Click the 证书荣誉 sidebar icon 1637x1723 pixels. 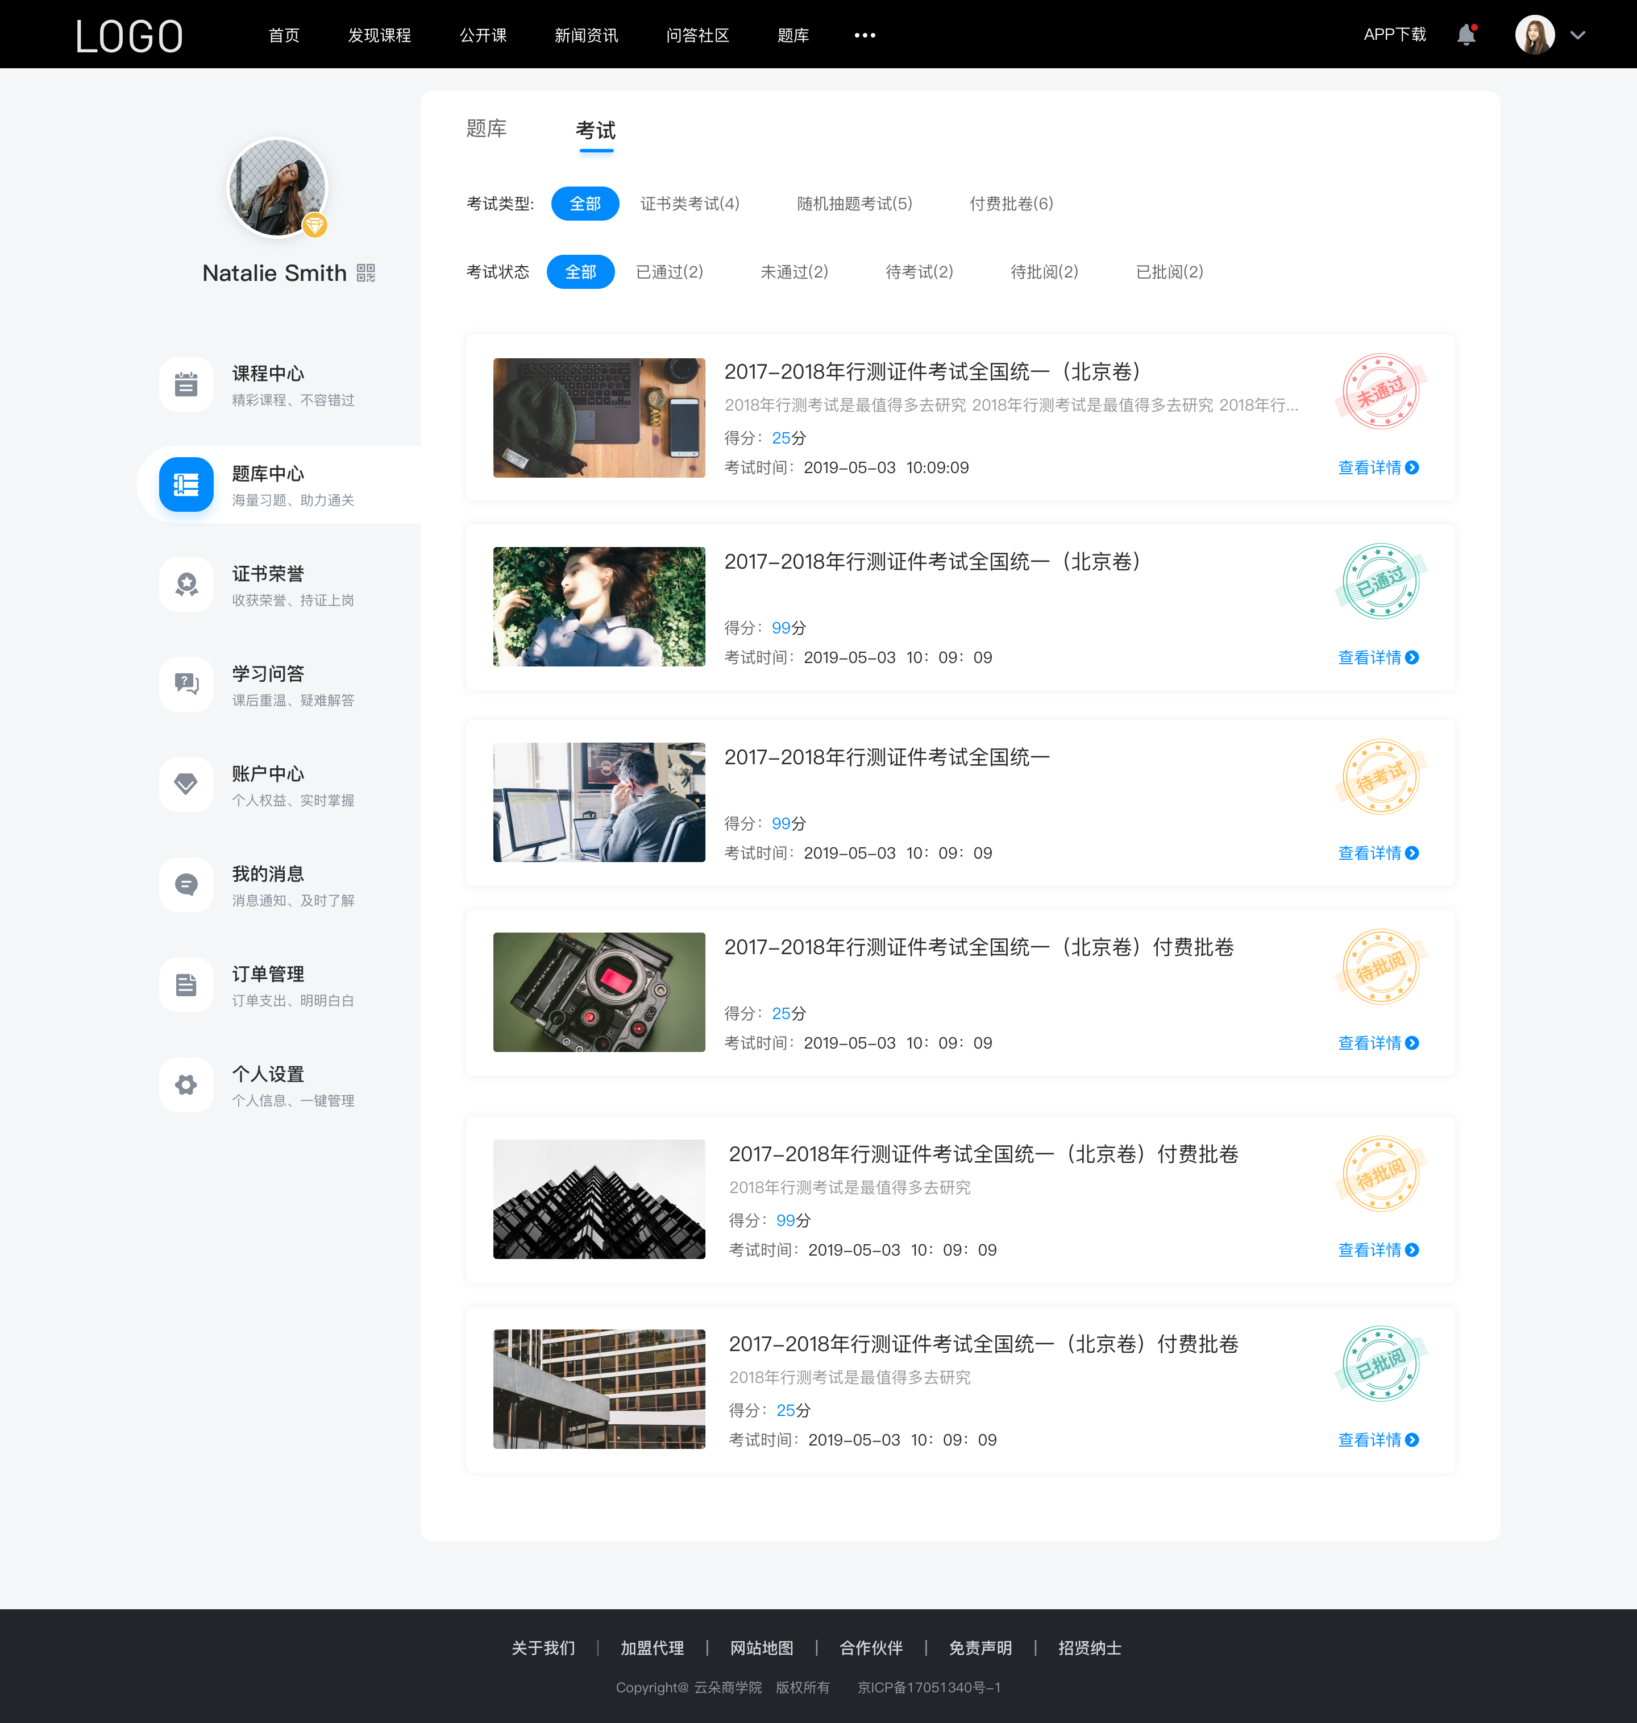point(185,585)
